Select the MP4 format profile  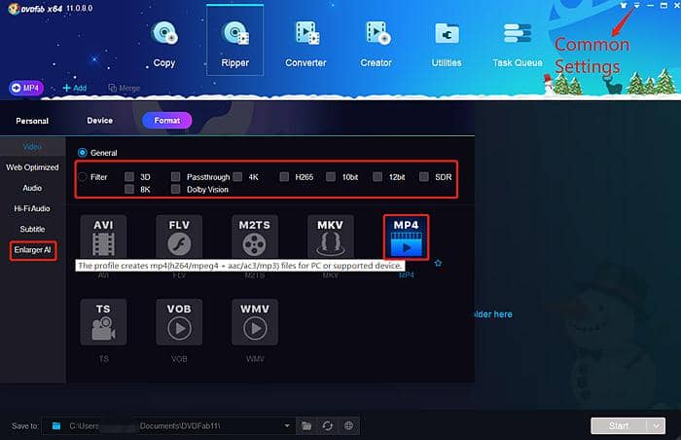(x=406, y=237)
